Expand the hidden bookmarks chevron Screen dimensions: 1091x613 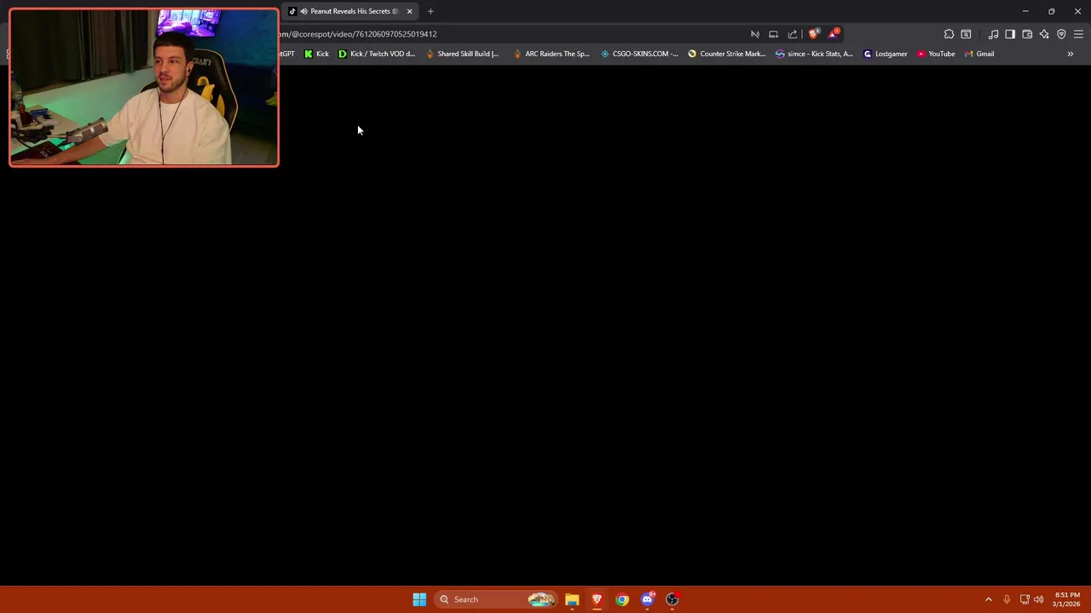pyautogui.click(x=1070, y=54)
